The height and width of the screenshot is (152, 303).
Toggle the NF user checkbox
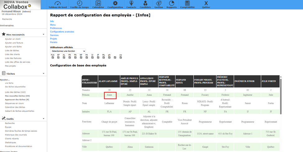(x=81, y=58)
